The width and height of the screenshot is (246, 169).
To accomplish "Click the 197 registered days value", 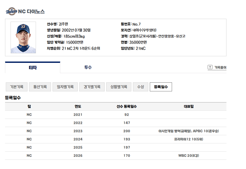I will 127,147.
